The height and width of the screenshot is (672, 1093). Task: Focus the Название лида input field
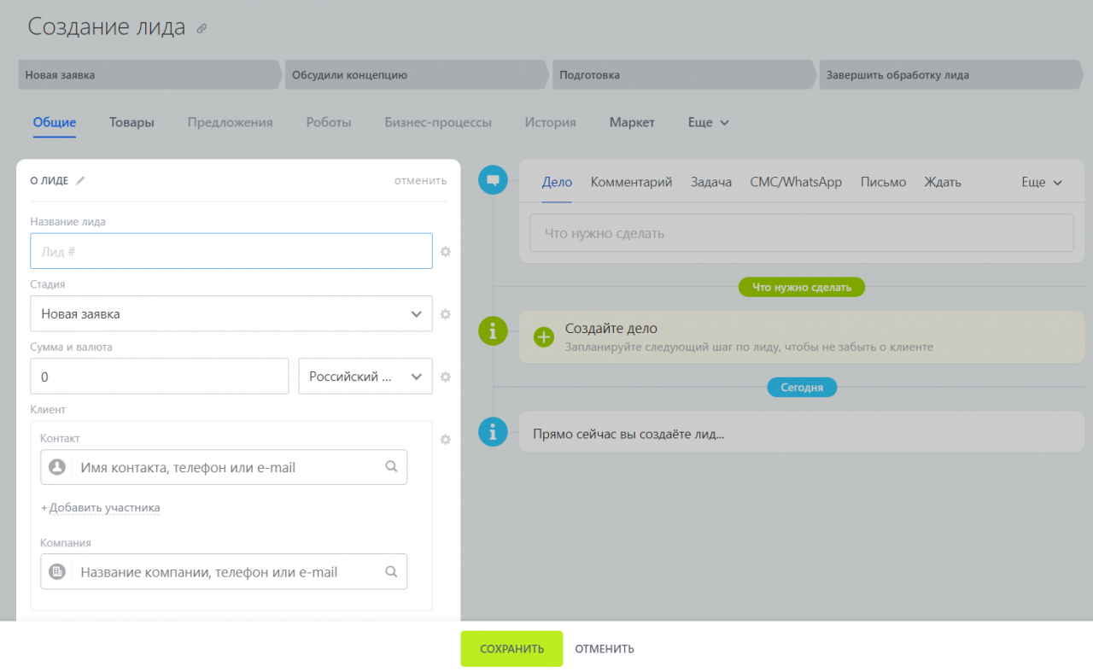[231, 251]
